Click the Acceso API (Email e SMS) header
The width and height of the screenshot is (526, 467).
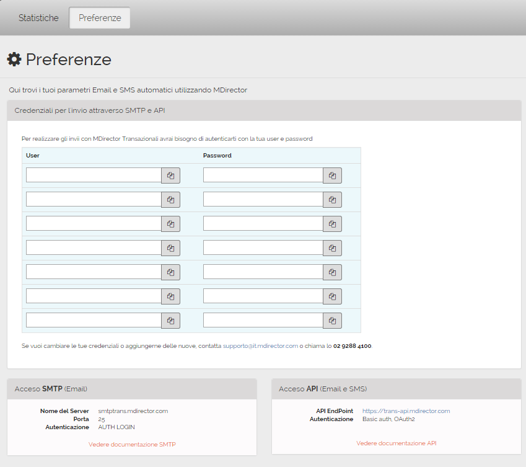pyautogui.click(x=396, y=389)
